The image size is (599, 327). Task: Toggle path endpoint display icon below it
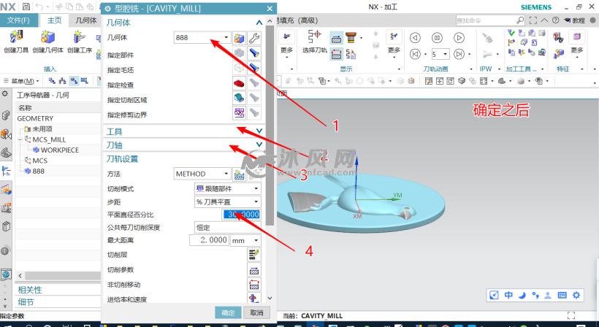tap(336, 54)
